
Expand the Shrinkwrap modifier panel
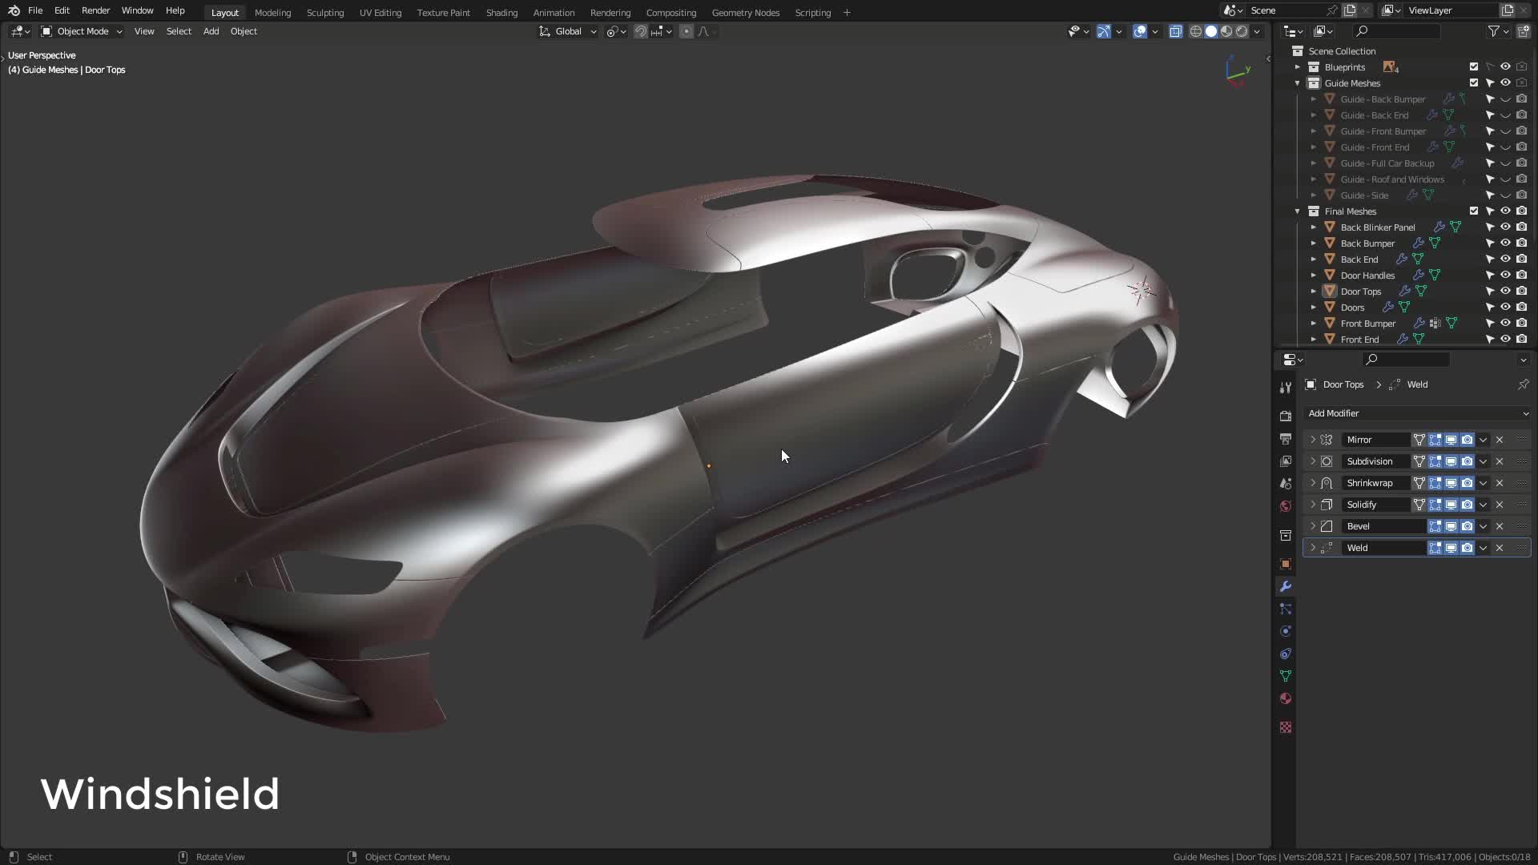point(1312,483)
